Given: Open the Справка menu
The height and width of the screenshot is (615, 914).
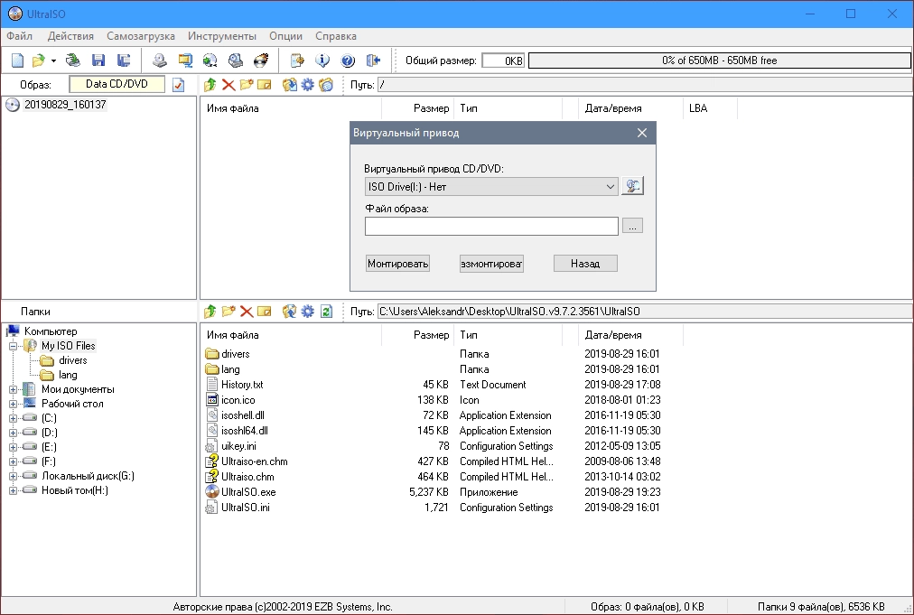Looking at the screenshot, I should pos(336,36).
